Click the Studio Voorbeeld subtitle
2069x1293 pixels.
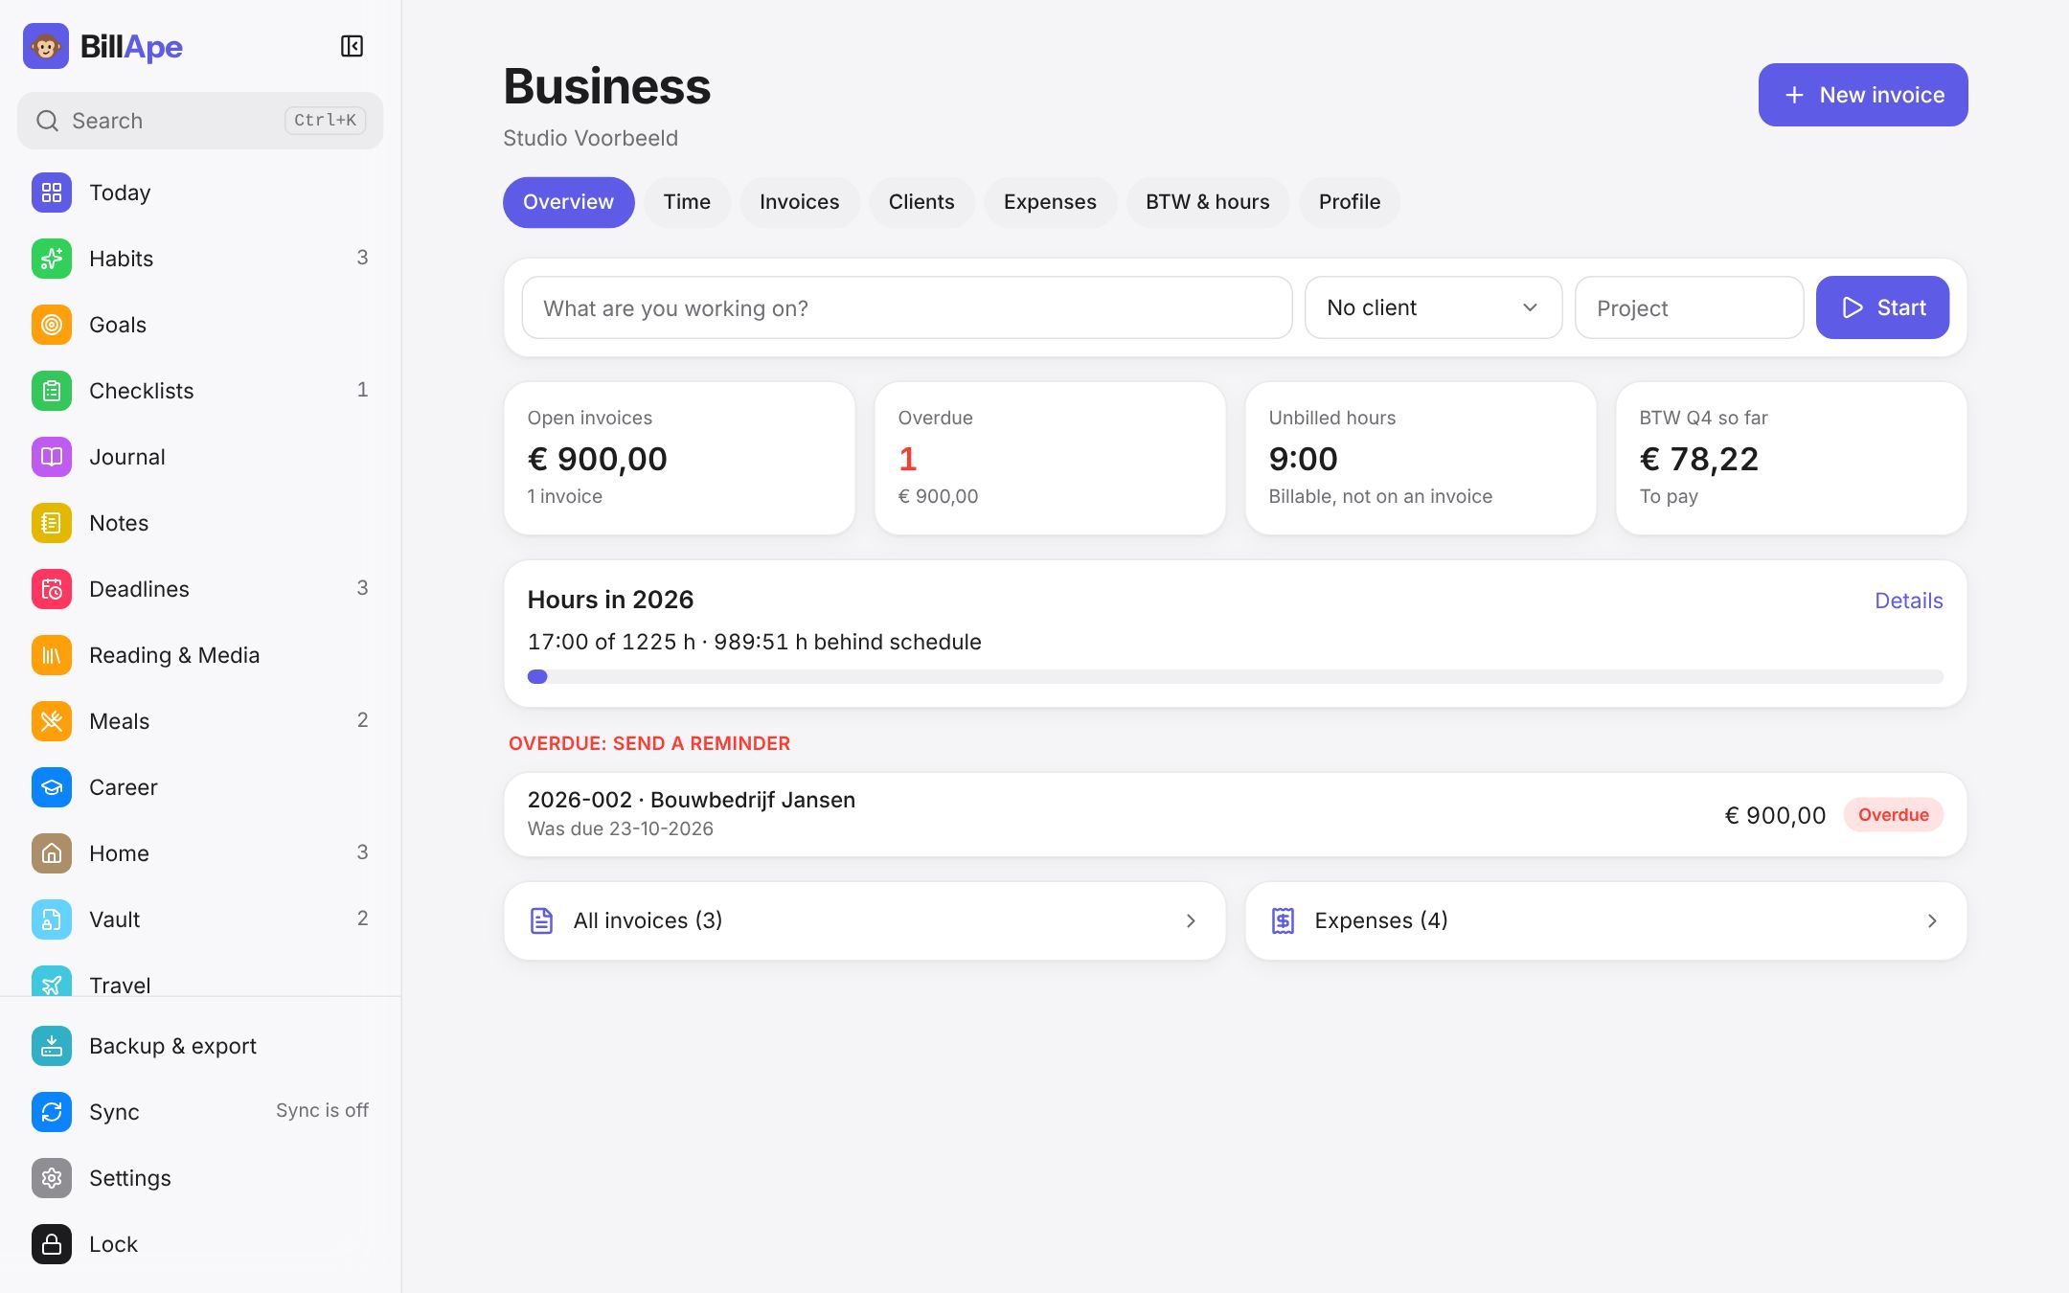point(590,138)
